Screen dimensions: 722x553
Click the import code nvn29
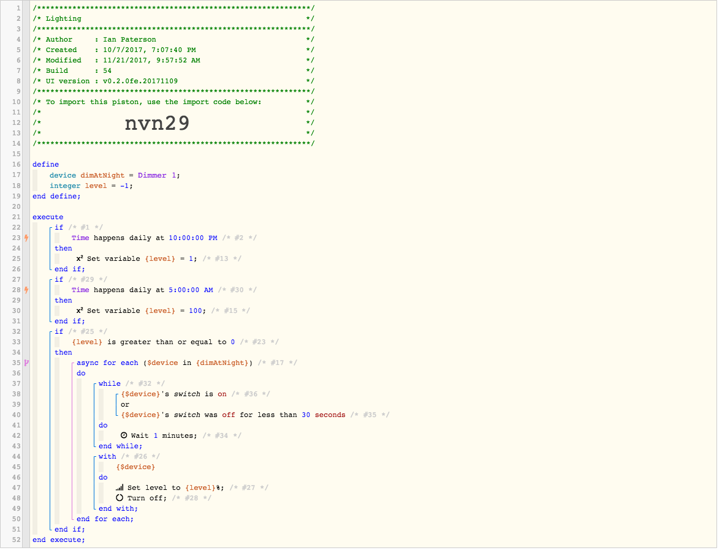(158, 124)
